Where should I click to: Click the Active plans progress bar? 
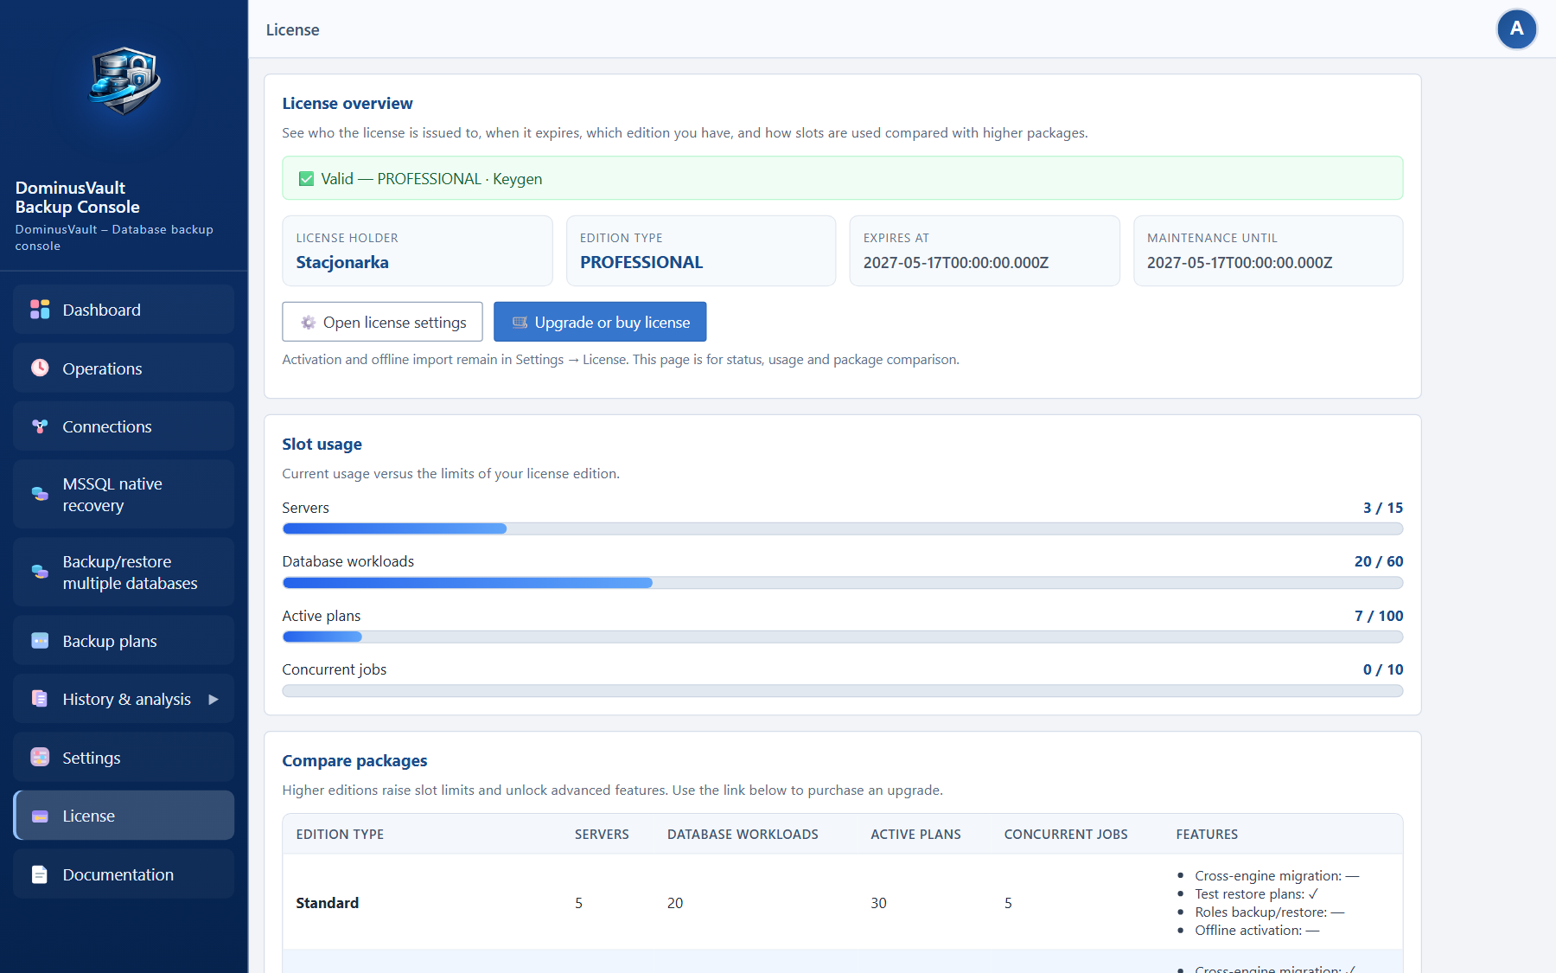843,637
